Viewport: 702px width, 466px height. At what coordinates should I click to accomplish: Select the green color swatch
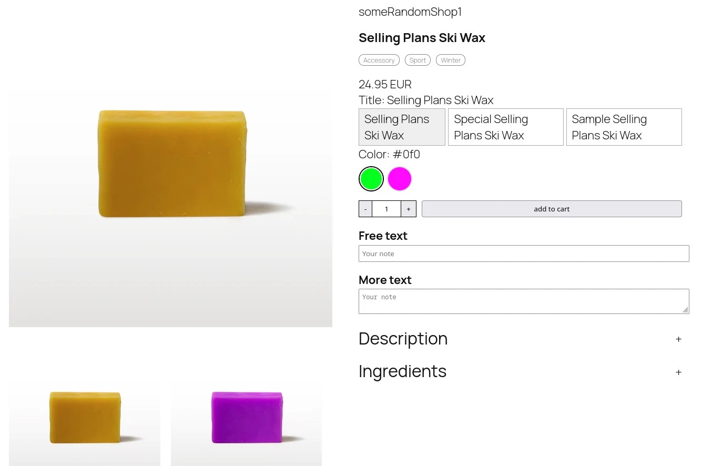[x=371, y=179]
